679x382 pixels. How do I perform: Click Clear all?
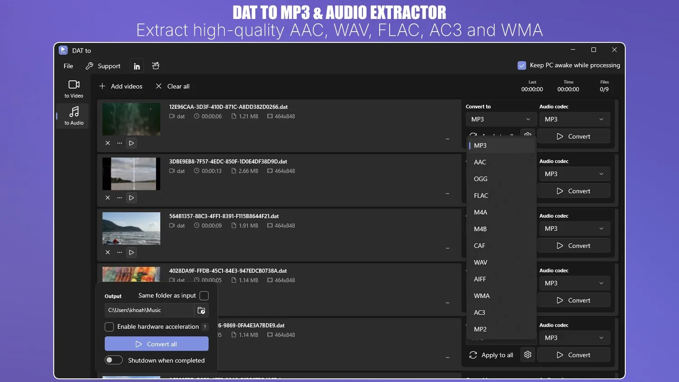point(172,86)
